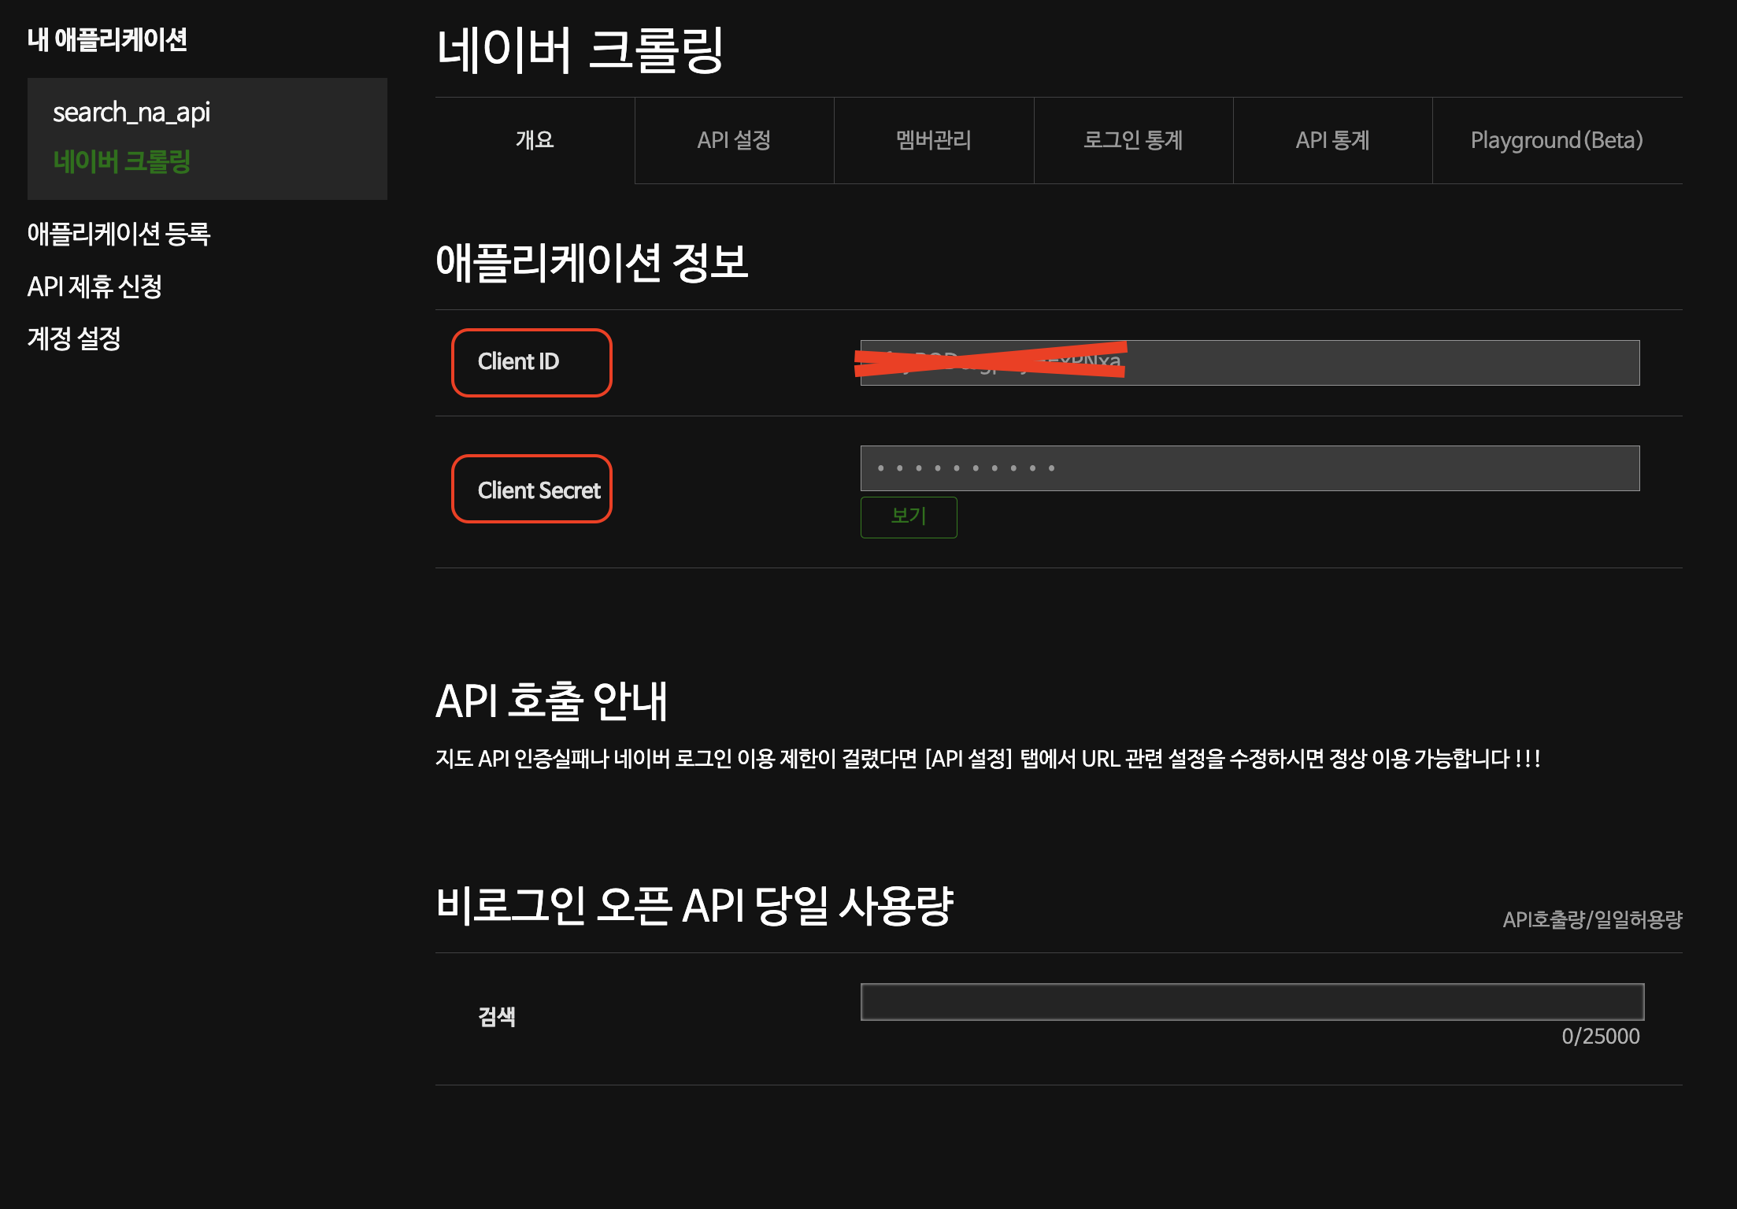1737x1209 pixels.
Task: Click the 네이버 크롤링 page title
Action: click(580, 50)
